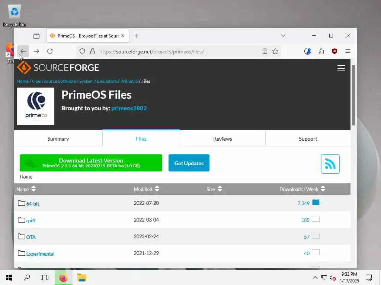Open Task View on the taskbar
The width and height of the screenshot is (381, 285).
45,278
